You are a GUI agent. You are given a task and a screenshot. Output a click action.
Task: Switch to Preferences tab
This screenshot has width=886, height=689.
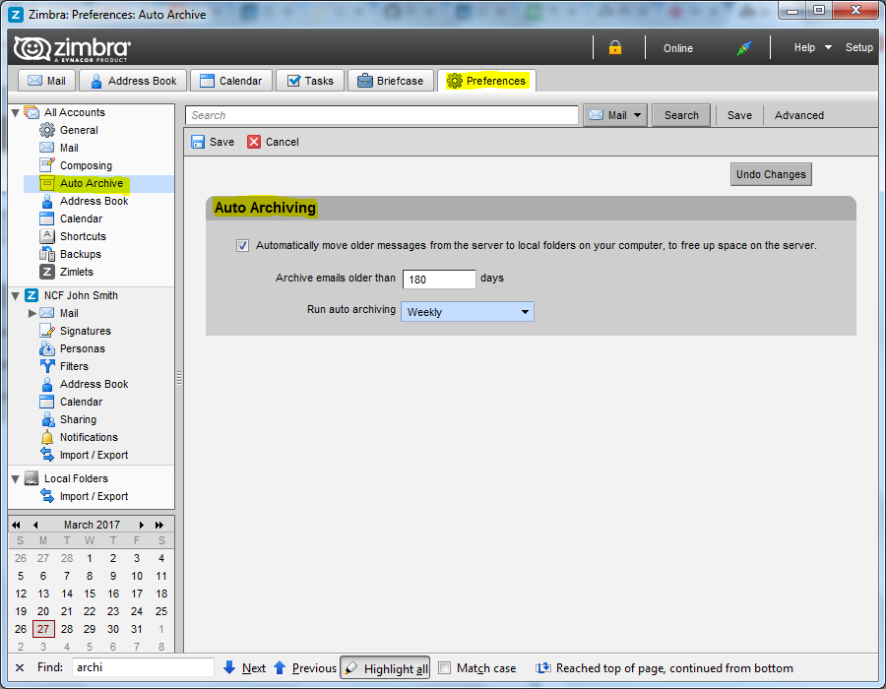coord(486,81)
